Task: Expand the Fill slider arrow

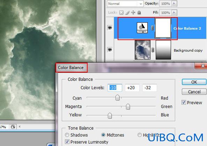Action: pyautogui.click(x=174, y=13)
